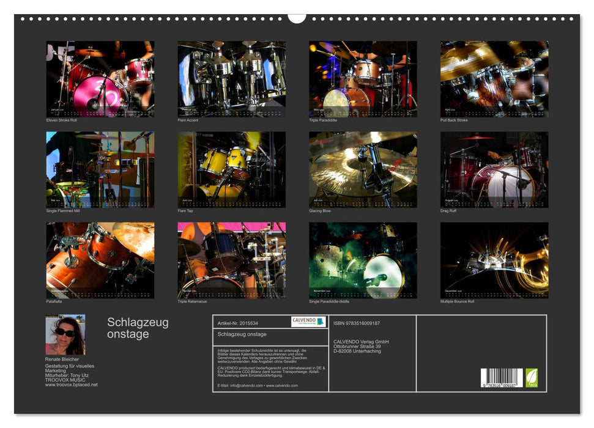Click Renate Bleicher's portrait photo
Screen dimensions: 594x428
pyautogui.click(x=65, y=334)
